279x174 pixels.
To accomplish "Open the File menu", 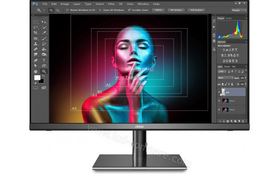I will (x=45, y=4).
